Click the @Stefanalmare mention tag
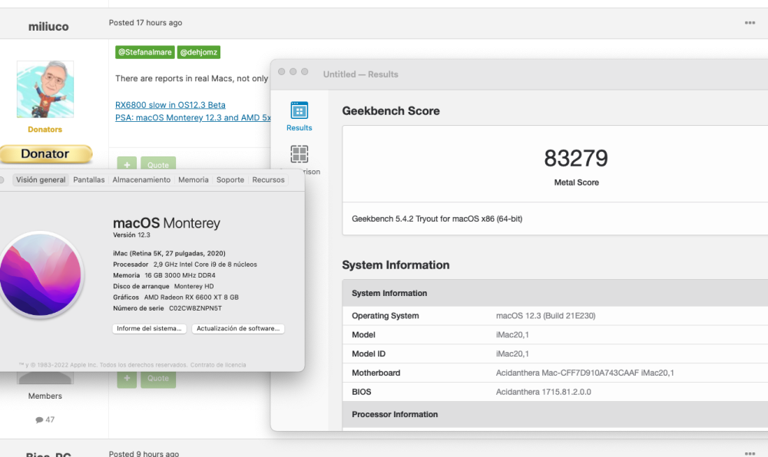Viewport: 768px width, 457px height. tap(145, 52)
